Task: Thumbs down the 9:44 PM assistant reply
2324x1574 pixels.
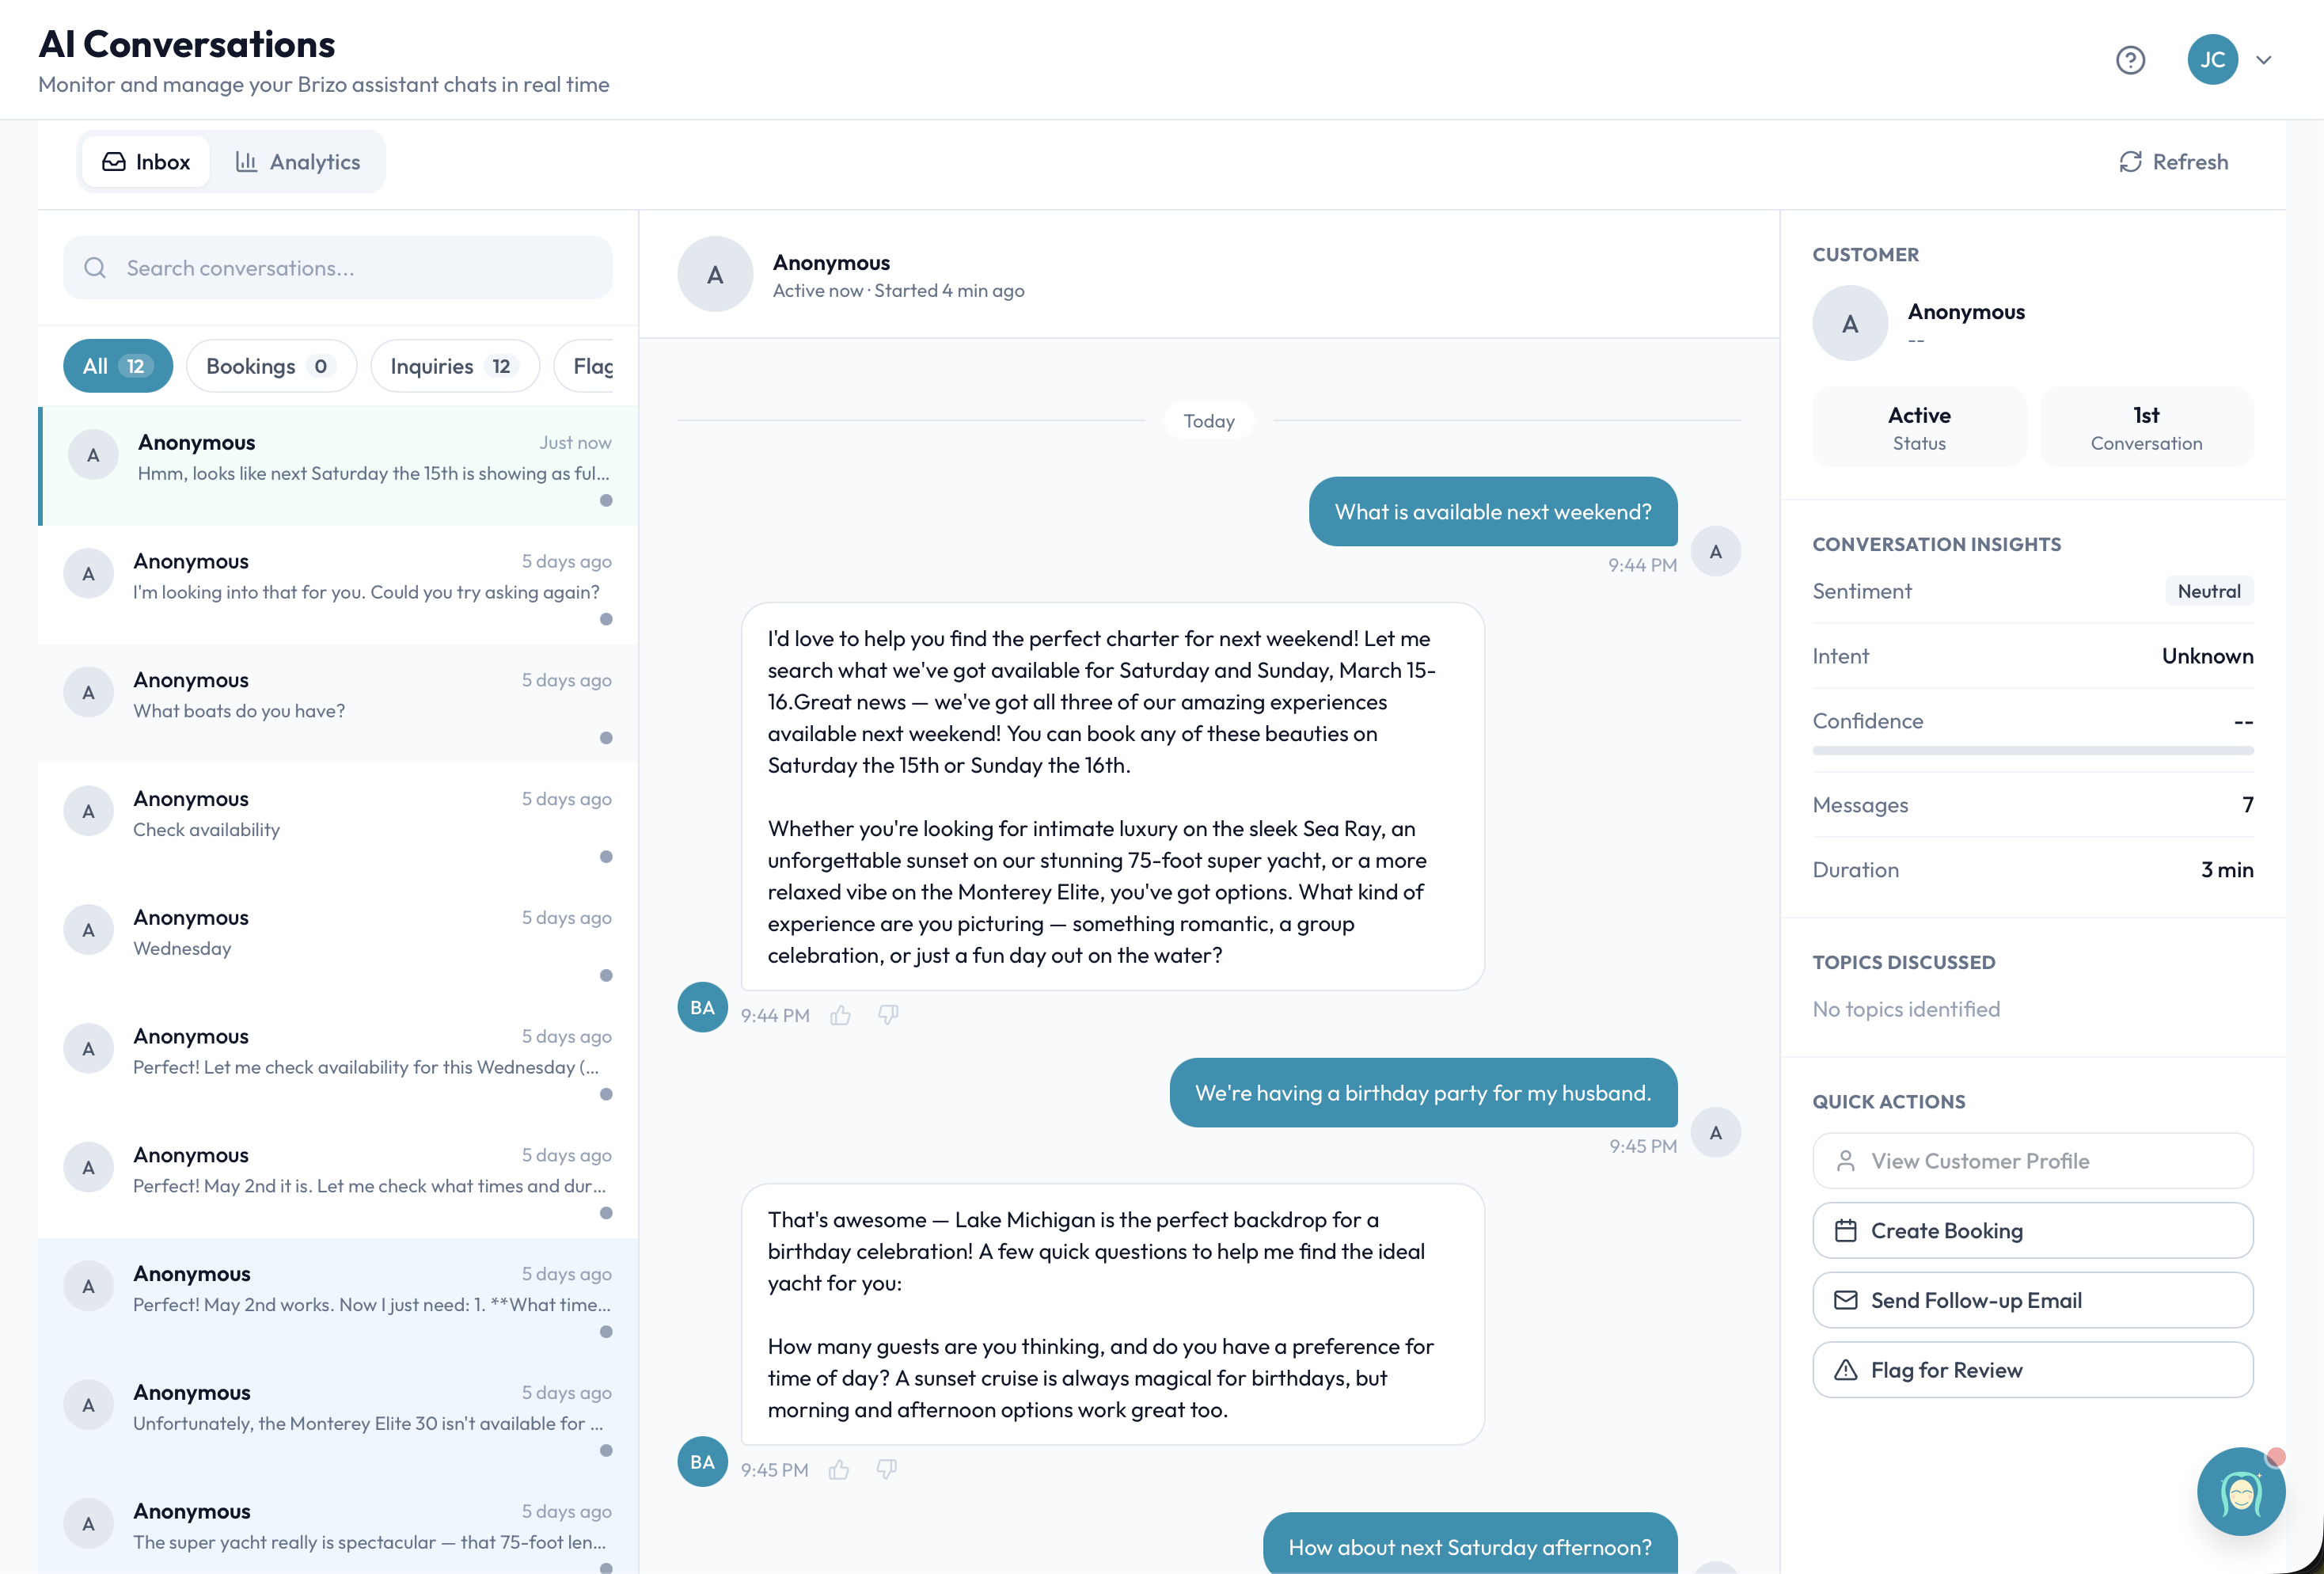Action: click(888, 1015)
